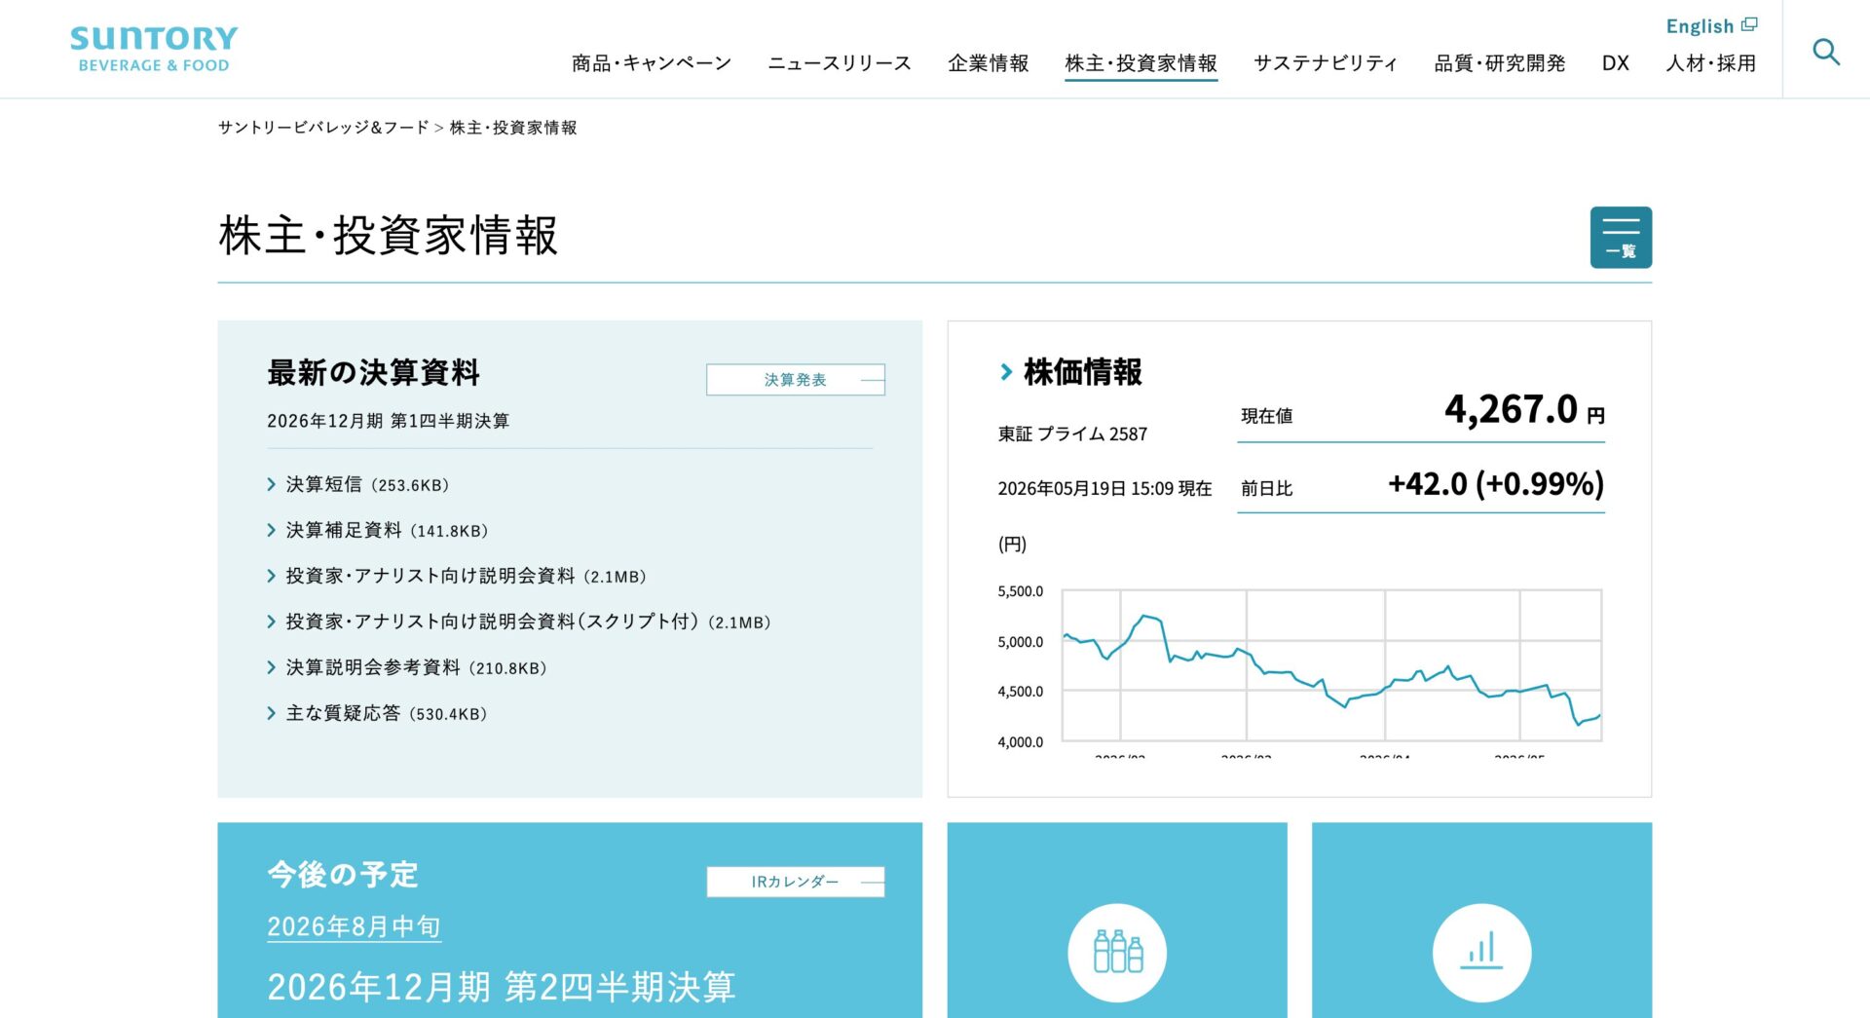Screen dimensions: 1870x1018
Task: Click the 4,000.0 chart axis label
Action: (x=1020, y=742)
